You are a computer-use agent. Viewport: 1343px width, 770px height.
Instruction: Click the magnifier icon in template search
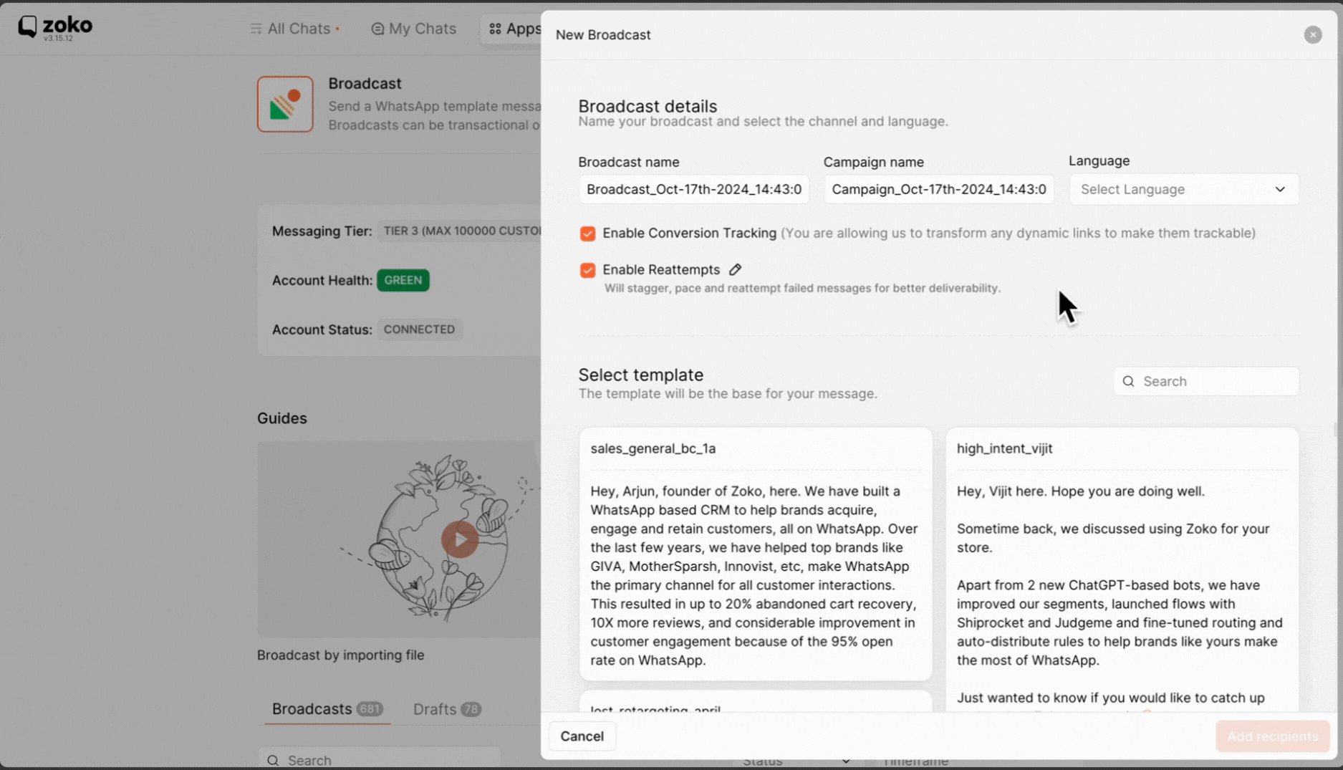1128,381
